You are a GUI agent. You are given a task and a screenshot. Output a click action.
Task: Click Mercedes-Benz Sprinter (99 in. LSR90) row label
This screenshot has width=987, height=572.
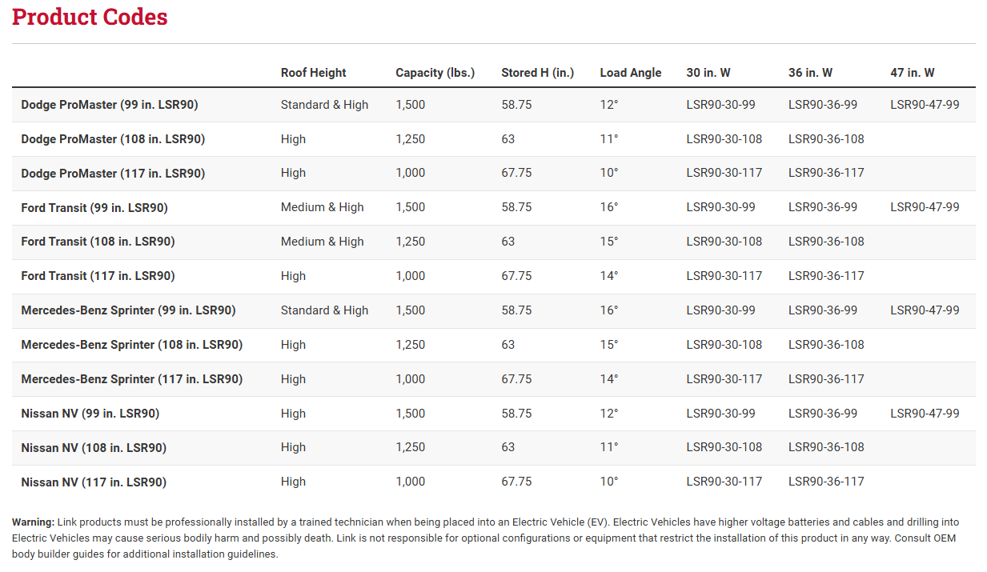pyautogui.click(x=128, y=310)
